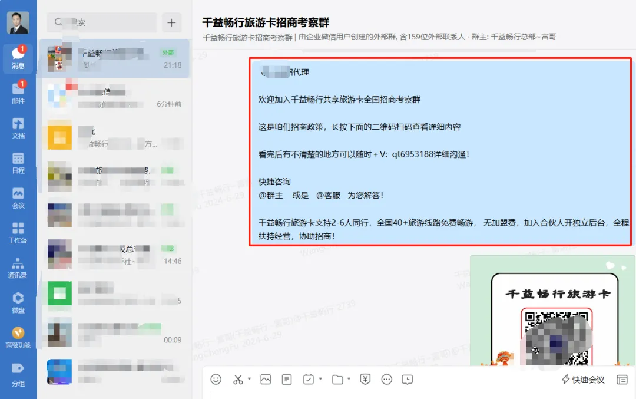Select the conversation from 6分钟前
Screen dimensions: 636x399
pos(114,98)
